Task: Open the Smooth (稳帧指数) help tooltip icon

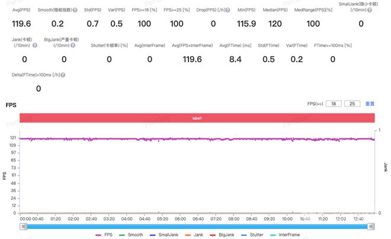Action: (75, 11)
